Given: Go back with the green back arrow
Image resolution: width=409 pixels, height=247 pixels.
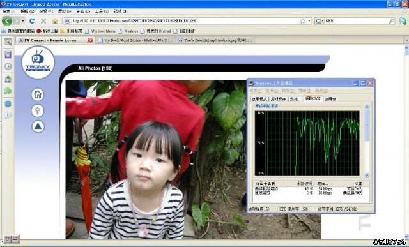Looking at the screenshot, I should click(7, 21).
